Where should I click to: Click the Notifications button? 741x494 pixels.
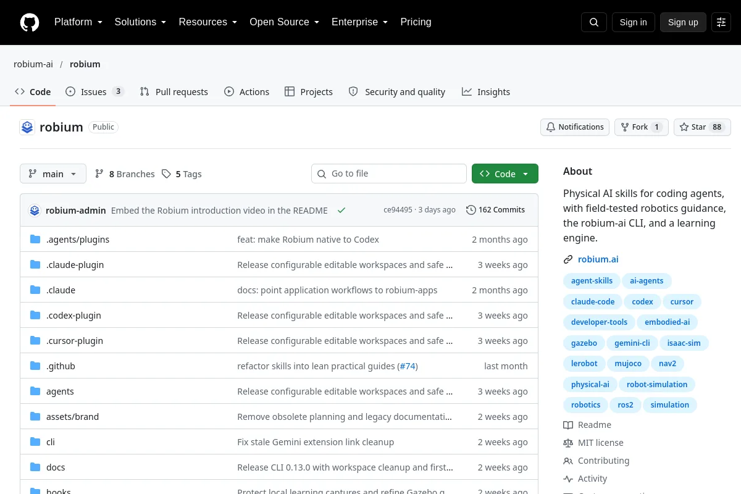tap(575, 127)
